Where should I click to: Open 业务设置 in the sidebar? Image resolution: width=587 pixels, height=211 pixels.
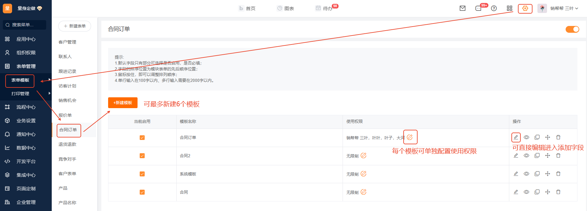point(26,121)
